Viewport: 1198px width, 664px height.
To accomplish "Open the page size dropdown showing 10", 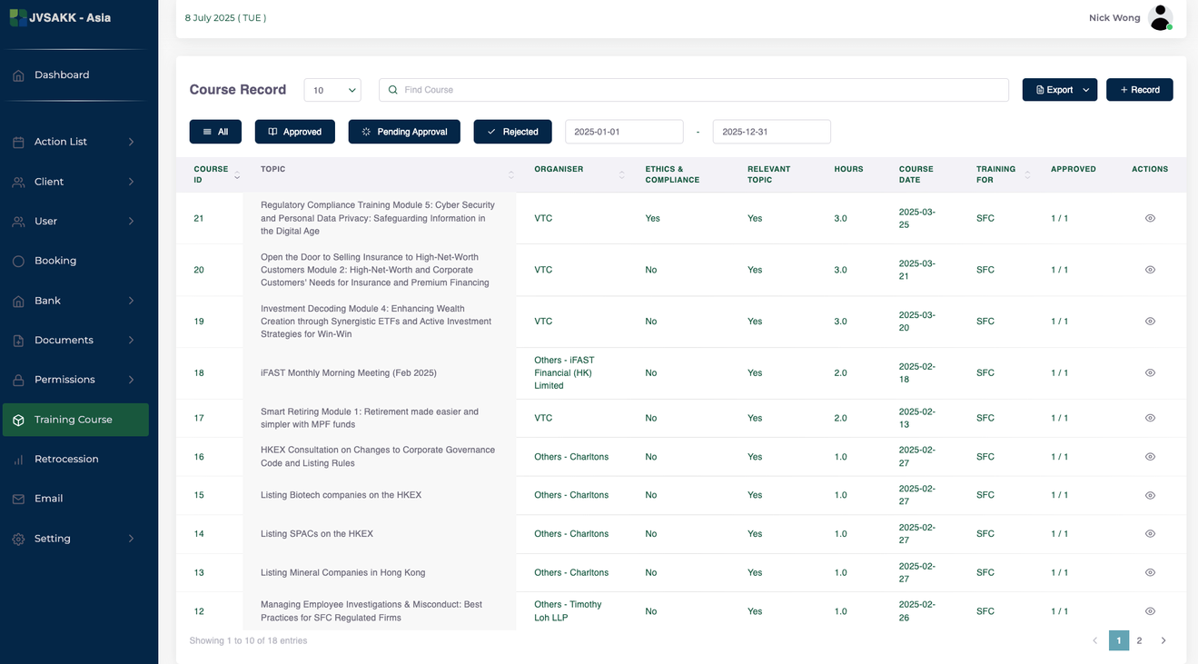I will coord(332,90).
